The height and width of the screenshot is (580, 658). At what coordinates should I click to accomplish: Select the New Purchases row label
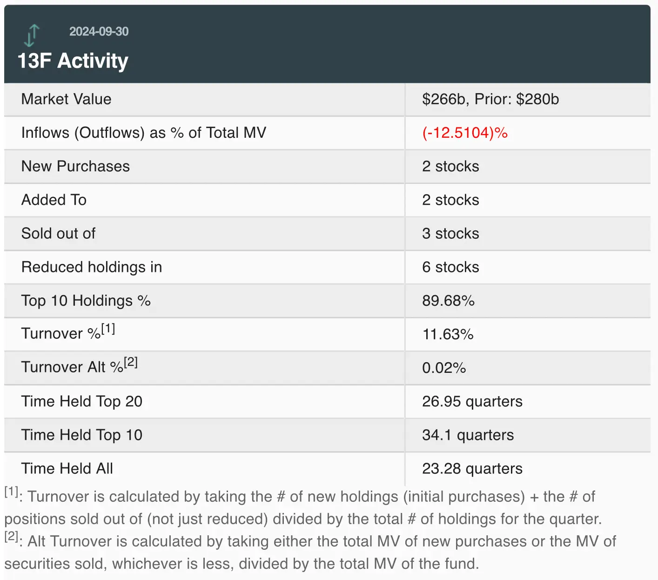[x=75, y=167]
